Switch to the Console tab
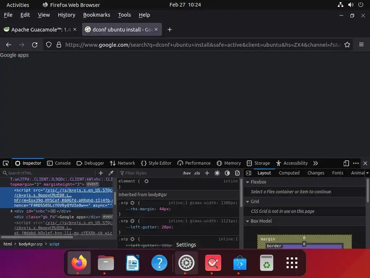 point(59,163)
